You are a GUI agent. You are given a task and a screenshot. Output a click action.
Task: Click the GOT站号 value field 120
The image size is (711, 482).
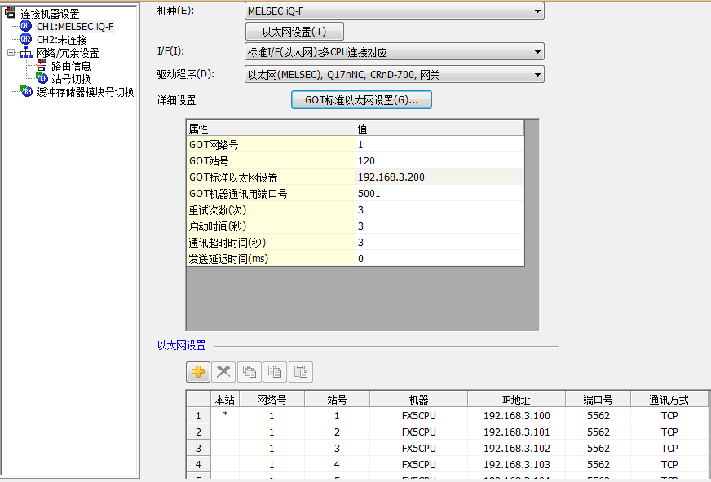pos(439,161)
